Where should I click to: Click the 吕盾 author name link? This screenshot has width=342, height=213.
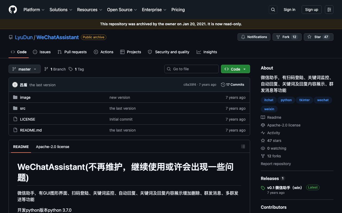coord(24,85)
